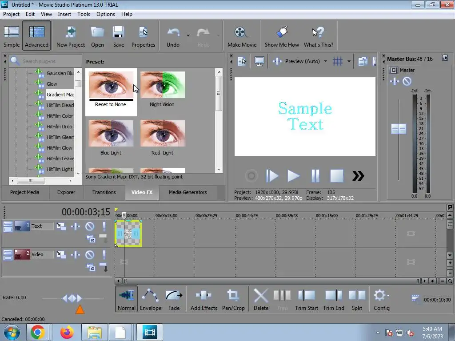Select HitFilm Glow plug-in
The height and width of the screenshot is (341, 455).
pyautogui.click(x=59, y=148)
